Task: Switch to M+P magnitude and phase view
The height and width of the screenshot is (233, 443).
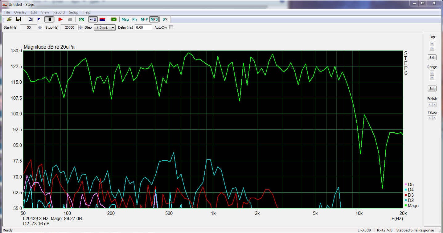Action: coord(144,19)
